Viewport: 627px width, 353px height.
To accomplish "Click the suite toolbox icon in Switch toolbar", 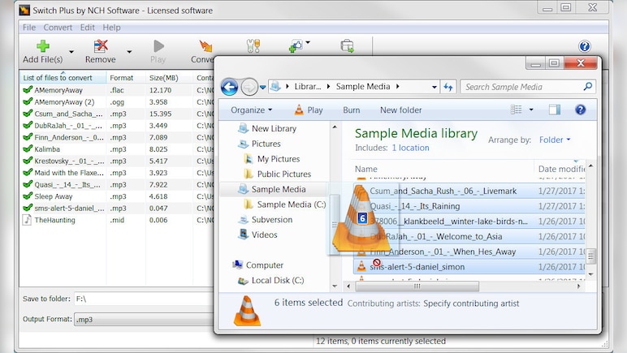I will point(347,46).
